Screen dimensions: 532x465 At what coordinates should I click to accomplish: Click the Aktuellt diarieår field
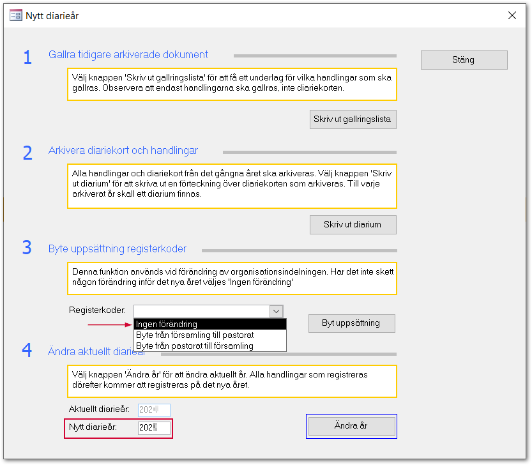point(154,410)
